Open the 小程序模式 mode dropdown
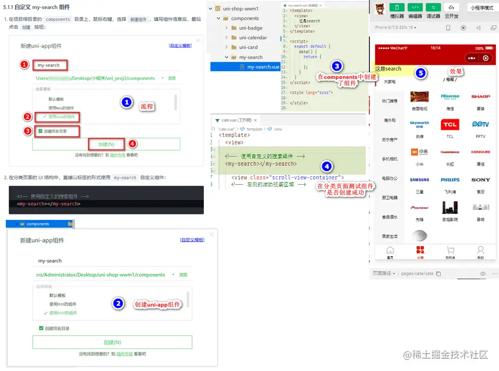499x371 pixels. click(x=482, y=7)
